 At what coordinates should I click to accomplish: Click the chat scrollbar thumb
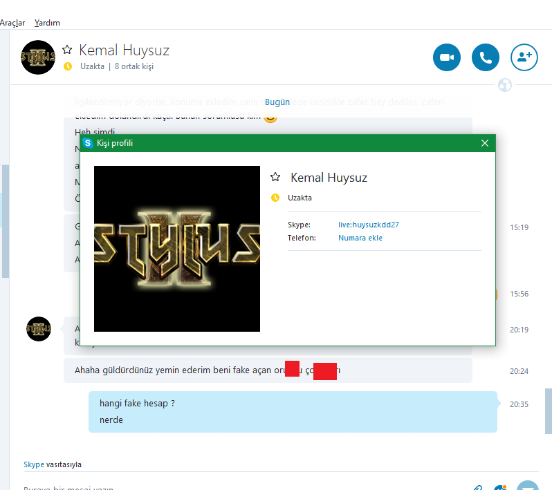click(549, 411)
